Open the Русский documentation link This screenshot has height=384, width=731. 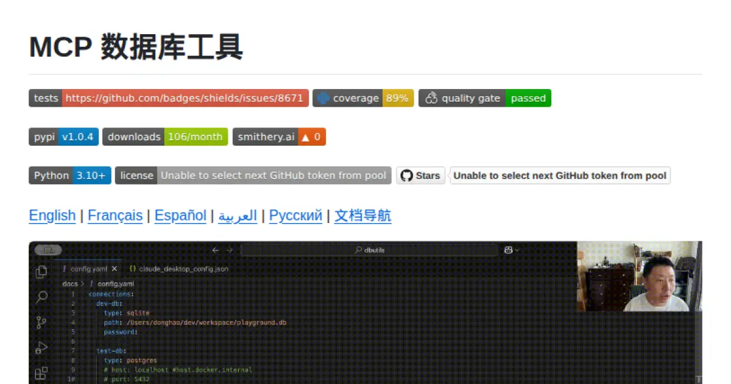click(295, 216)
